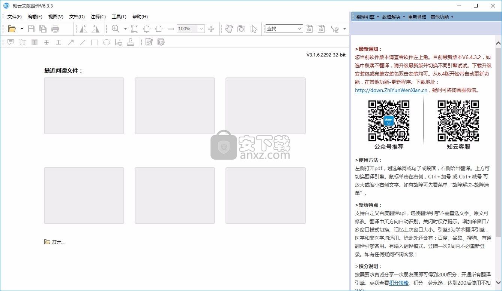Image resolution: width=502 pixels, height=291 pixels.
Task: Click the Save As icon
Action: click(x=43, y=29)
